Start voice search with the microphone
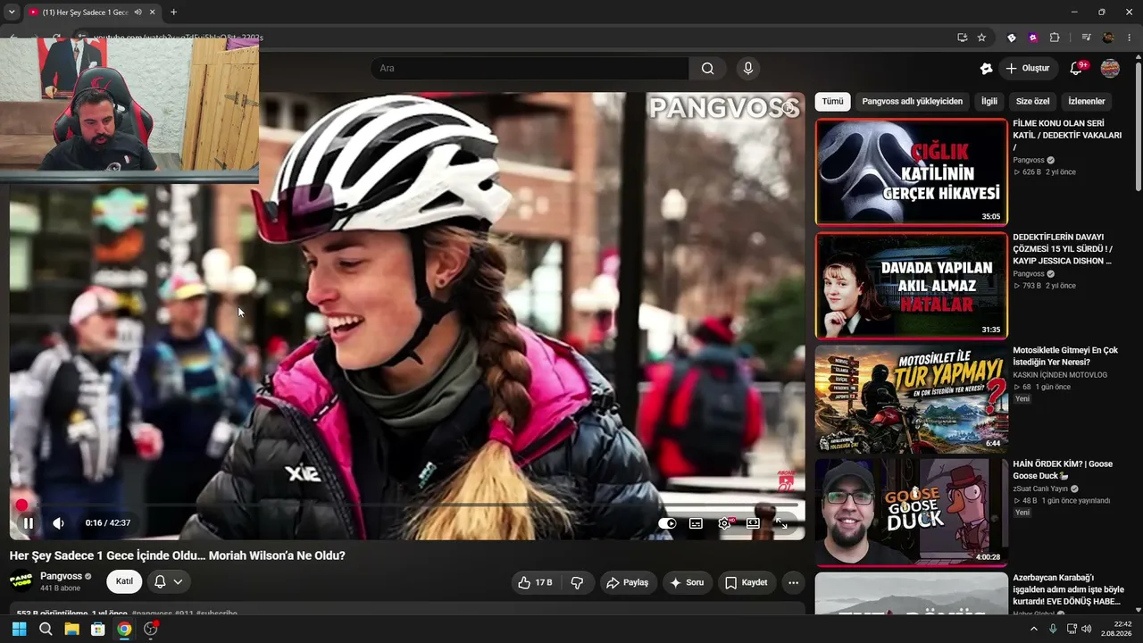The image size is (1143, 643). 748,69
